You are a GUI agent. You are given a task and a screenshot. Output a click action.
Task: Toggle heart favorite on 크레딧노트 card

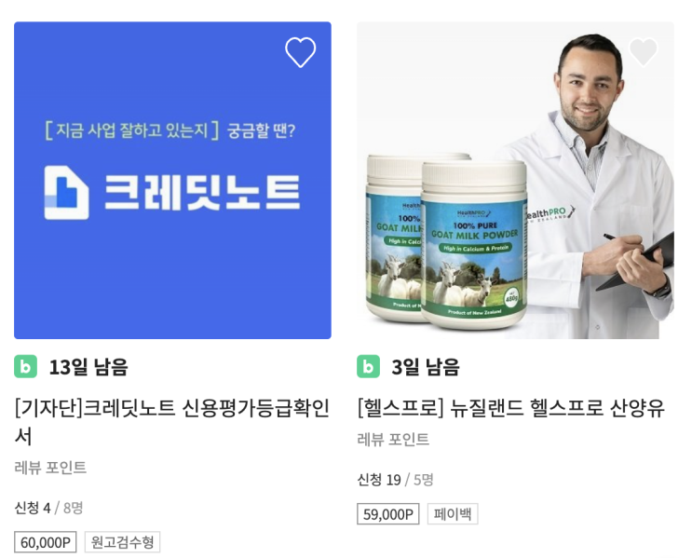[x=300, y=52]
